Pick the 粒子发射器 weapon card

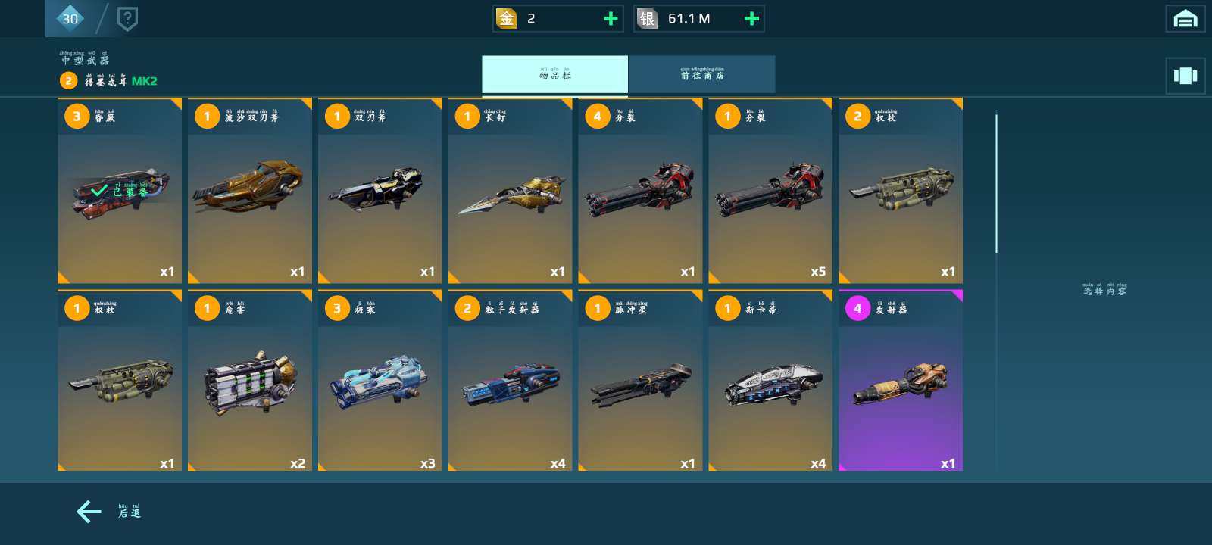510,381
